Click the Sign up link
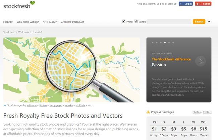This screenshot has height=140, width=218. click(172, 4)
